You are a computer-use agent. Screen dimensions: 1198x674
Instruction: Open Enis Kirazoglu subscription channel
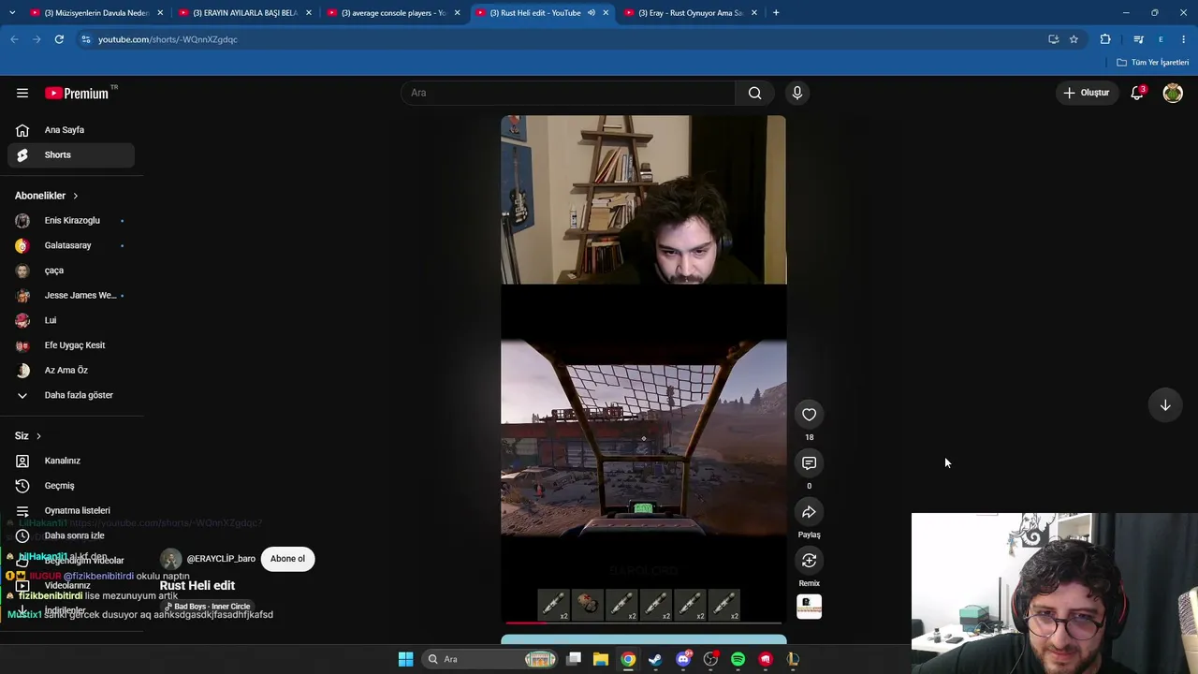(71, 221)
